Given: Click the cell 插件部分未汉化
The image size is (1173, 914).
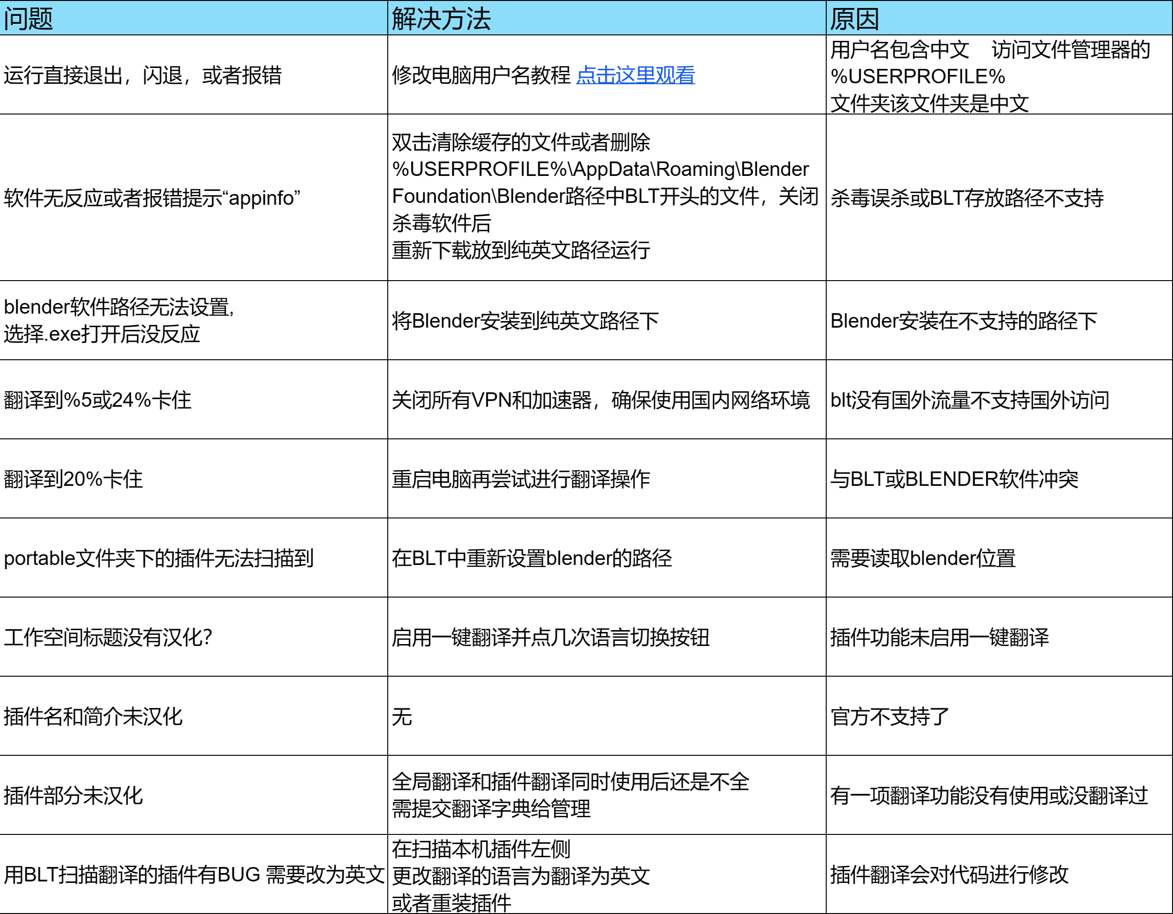Looking at the screenshot, I should (x=193, y=795).
